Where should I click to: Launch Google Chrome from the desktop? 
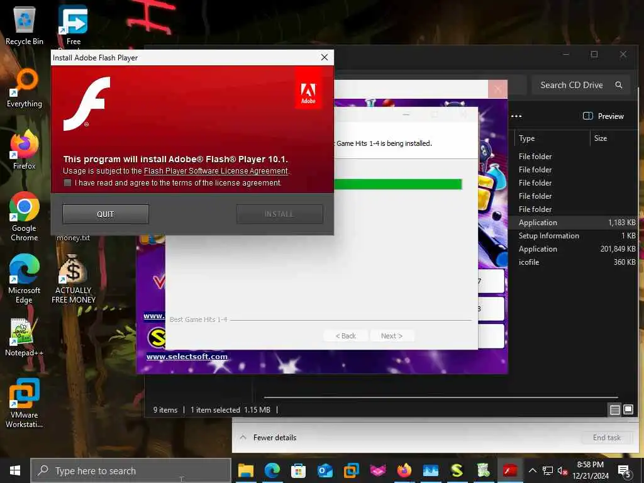[x=25, y=216]
